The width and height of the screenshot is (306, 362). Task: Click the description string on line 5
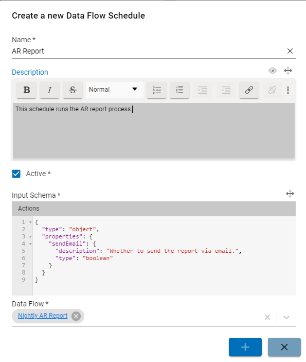pos(172,251)
